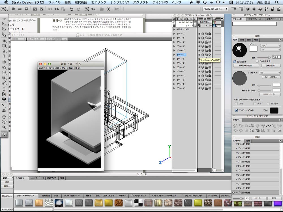Select the Hand pan tool

[4, 117]
